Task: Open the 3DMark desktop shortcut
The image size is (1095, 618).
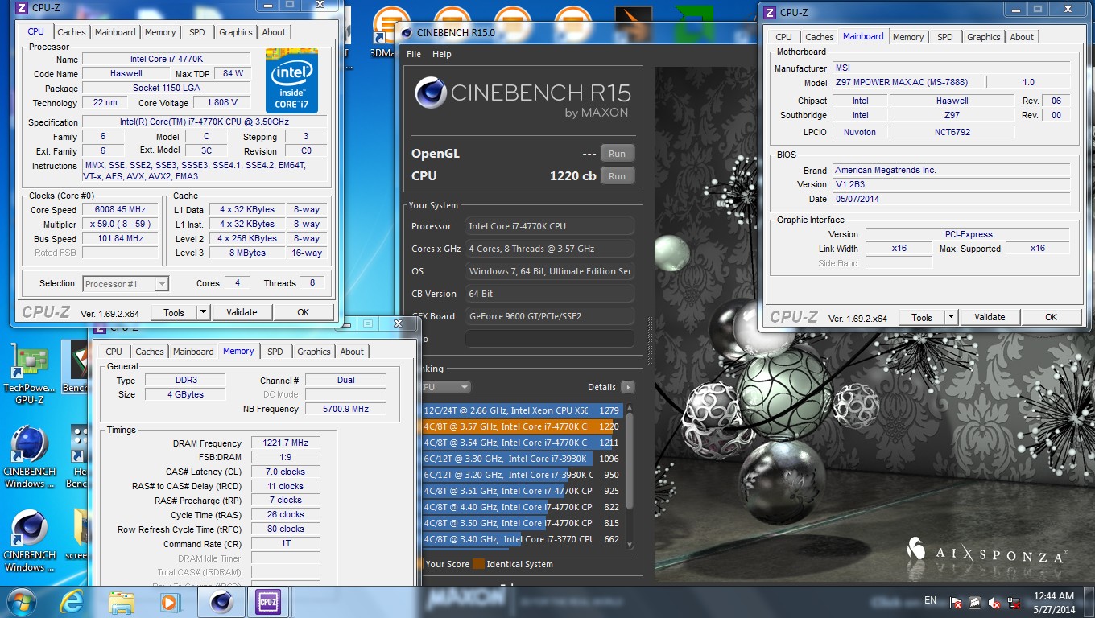Action: (390, 32)
